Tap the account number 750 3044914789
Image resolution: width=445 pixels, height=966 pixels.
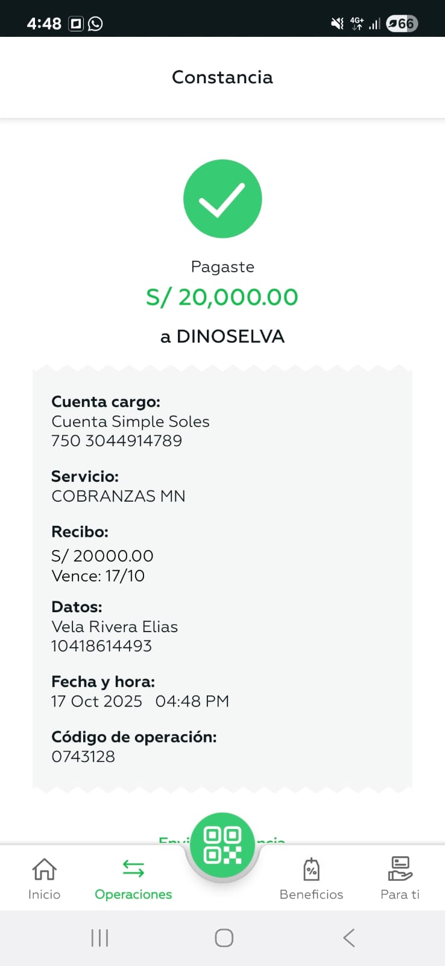pos(116,441)
